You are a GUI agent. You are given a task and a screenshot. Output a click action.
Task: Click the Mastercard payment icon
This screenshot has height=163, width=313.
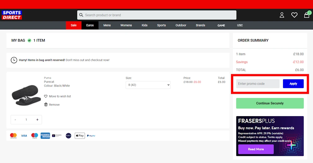pyautogui.click(x=13, y=136)
